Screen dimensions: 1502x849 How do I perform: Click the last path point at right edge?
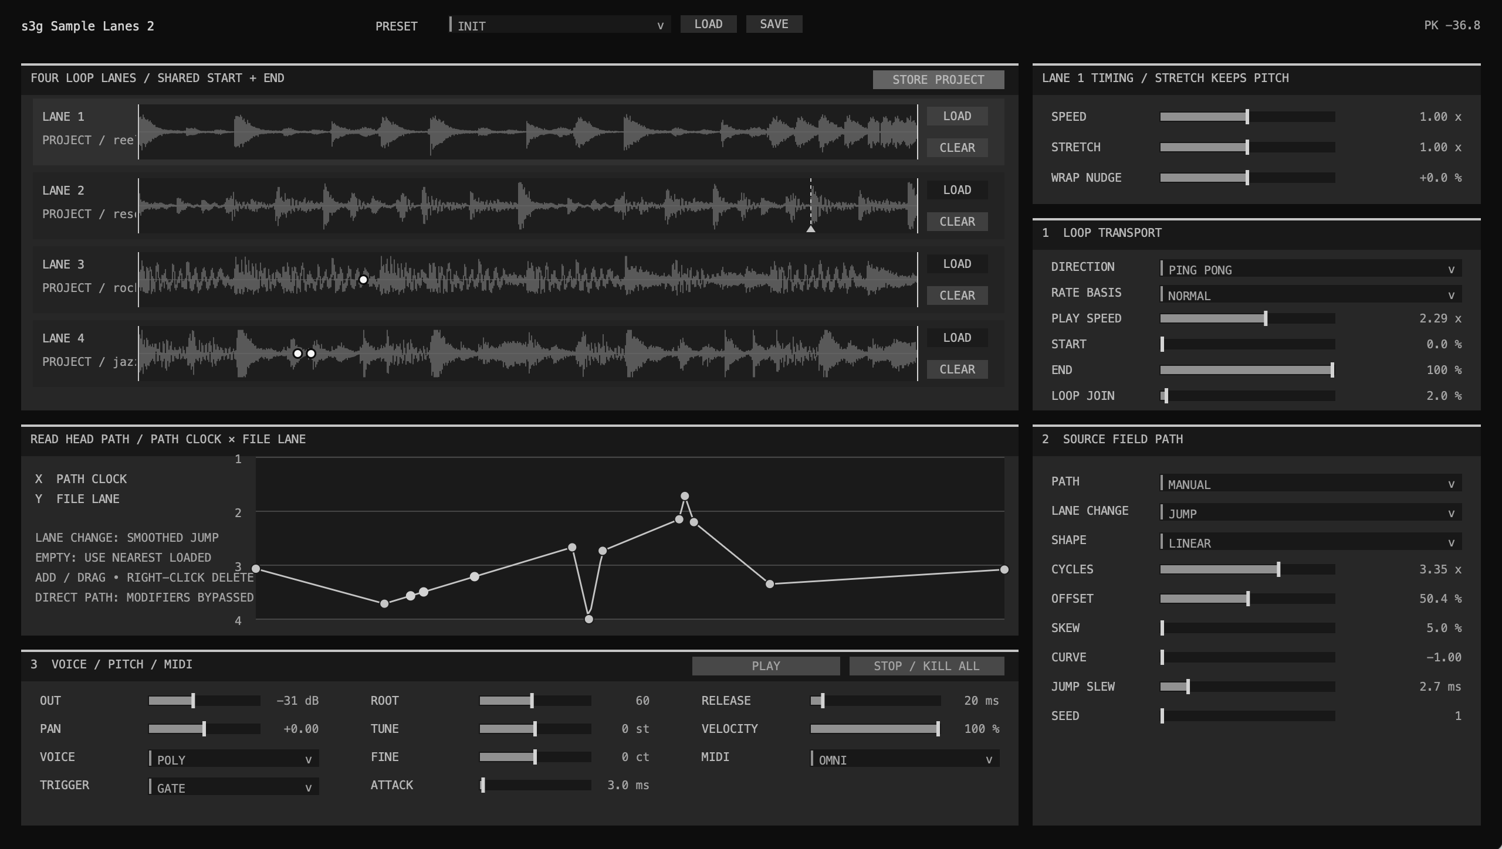(x=1004, y=569)
